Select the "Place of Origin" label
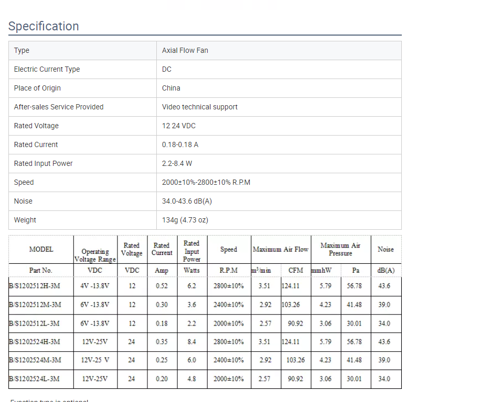This screenshot has height=402, width=502. [37, 88]
